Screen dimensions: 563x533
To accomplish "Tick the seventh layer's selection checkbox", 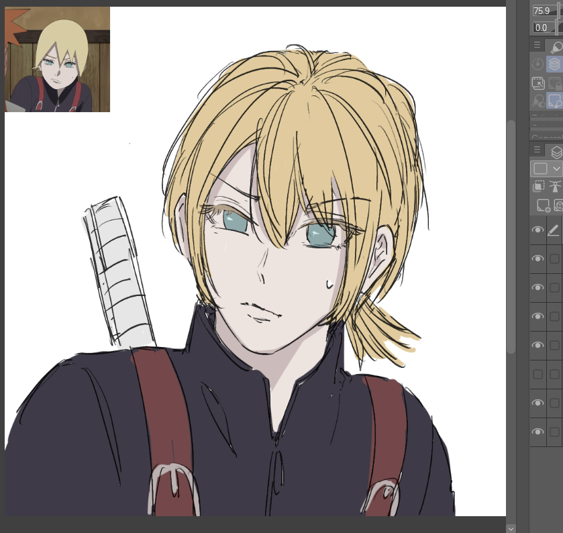I will [554, 403].
